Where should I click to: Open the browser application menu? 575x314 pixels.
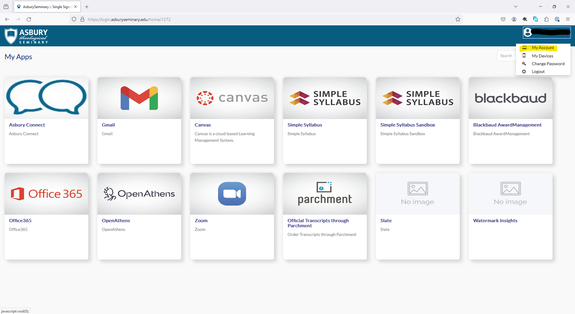[x=568, y=19]
